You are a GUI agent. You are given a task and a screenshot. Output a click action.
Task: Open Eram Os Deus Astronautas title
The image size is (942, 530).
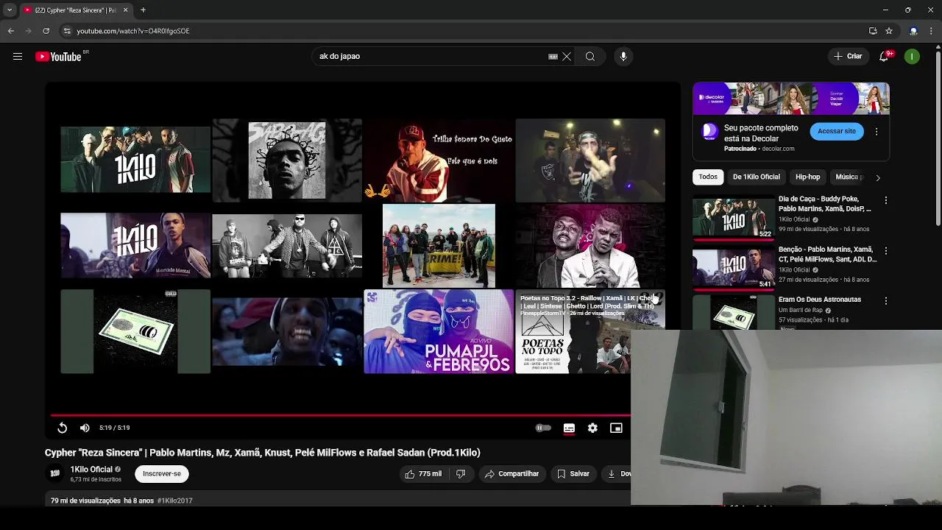[x=819, y=300]
